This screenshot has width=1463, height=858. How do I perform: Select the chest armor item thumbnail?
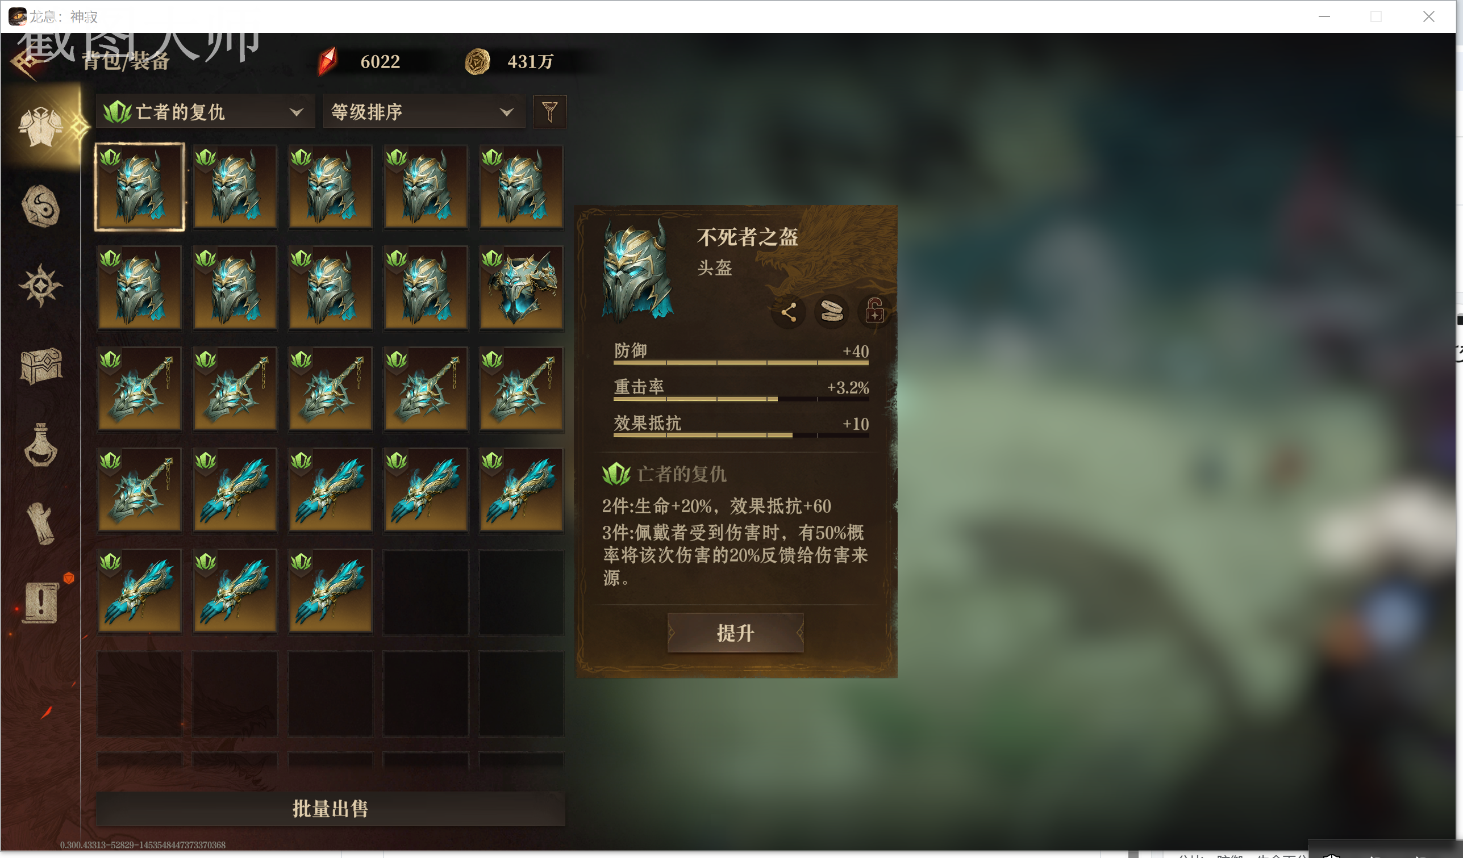pyautogui.click(x=521, y=288)
